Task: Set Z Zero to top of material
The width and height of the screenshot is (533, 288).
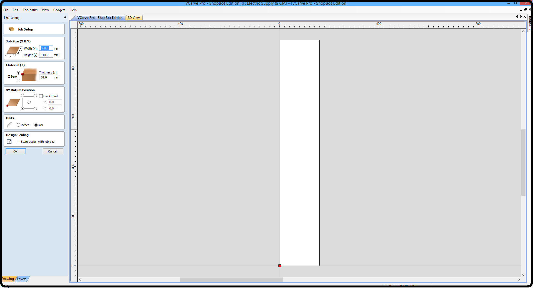Action: click(x=18, y=73)
